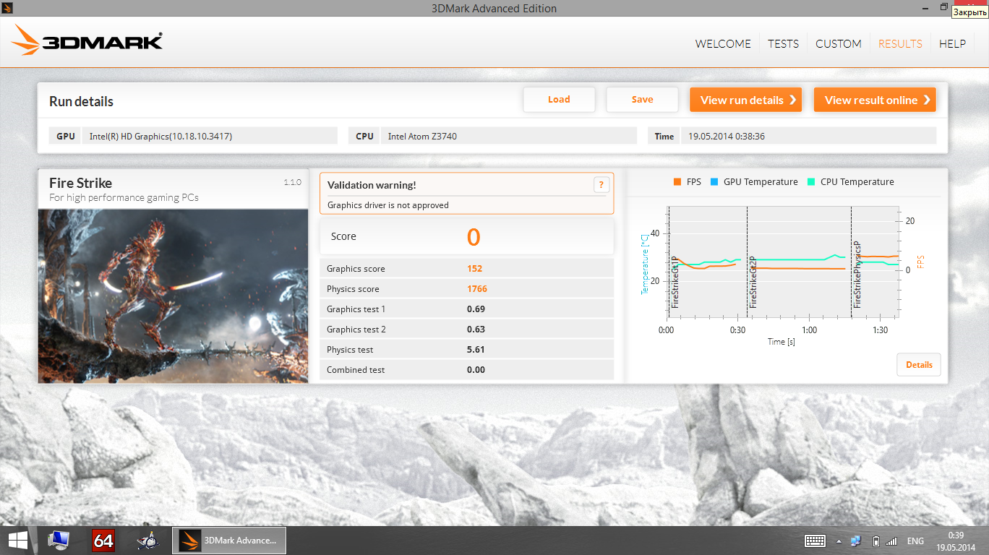
Task: Open the HELP tab
Action: [x=952, y=43]
